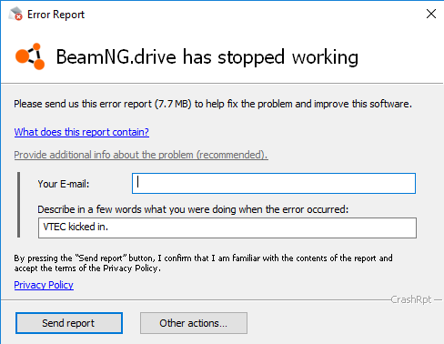Viewport: 444px width, 344px height.
Task: Click the 'Please send us this error report' message
Action: [213, 104]
